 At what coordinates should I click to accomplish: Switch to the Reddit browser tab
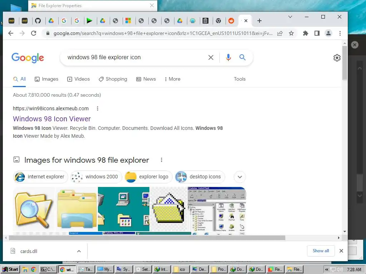tap(231, 21)
